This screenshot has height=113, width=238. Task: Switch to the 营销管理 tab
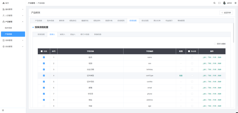tap(181, 21)
